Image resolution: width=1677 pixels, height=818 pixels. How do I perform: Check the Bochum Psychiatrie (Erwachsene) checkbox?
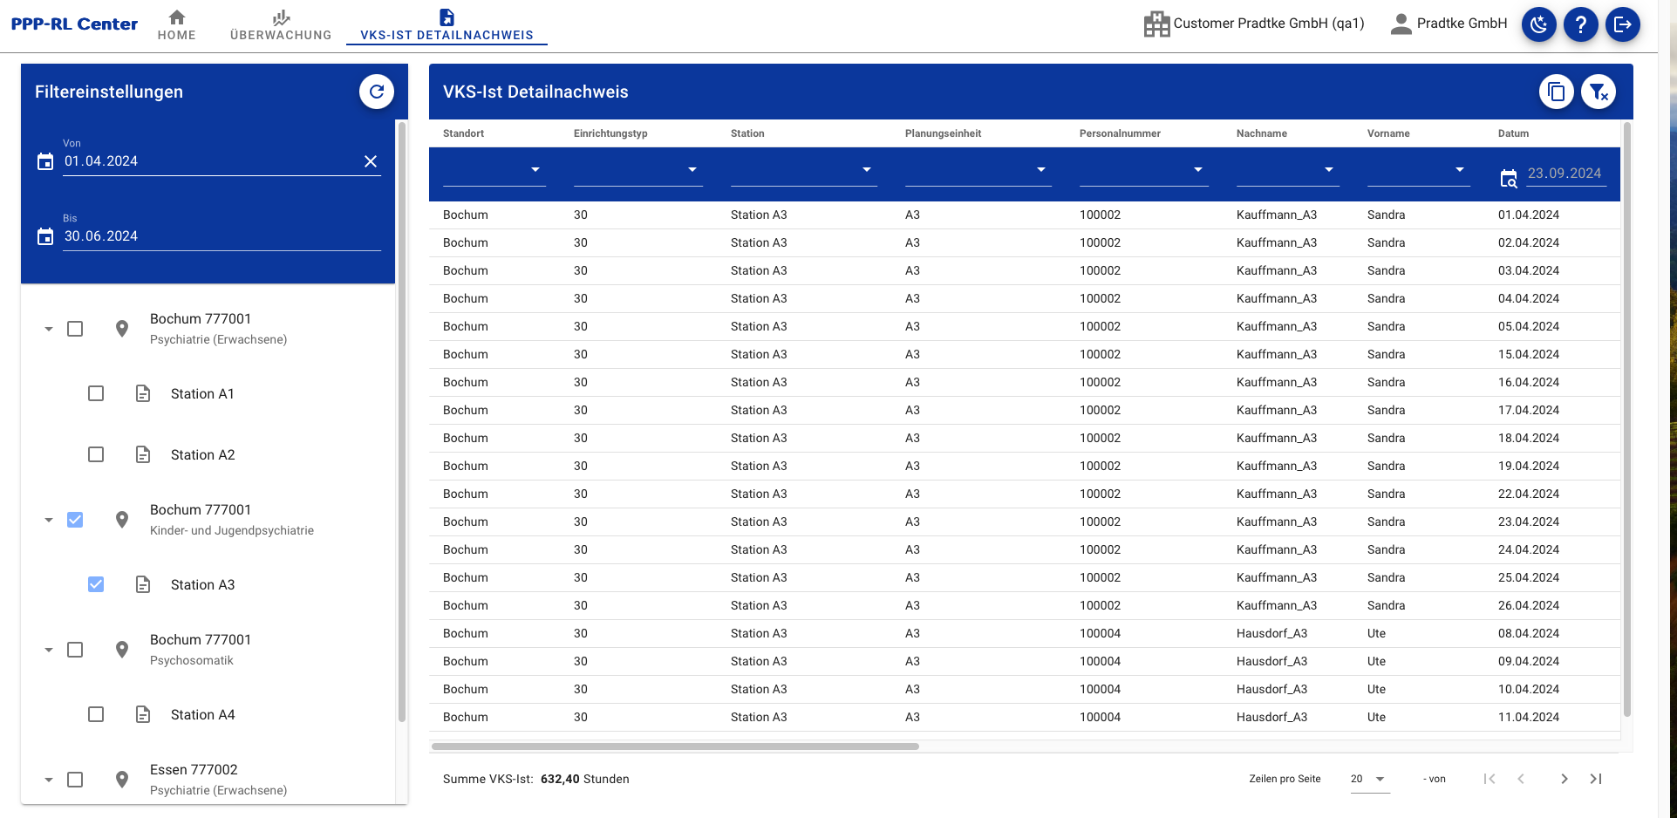[x=75, y=329]
